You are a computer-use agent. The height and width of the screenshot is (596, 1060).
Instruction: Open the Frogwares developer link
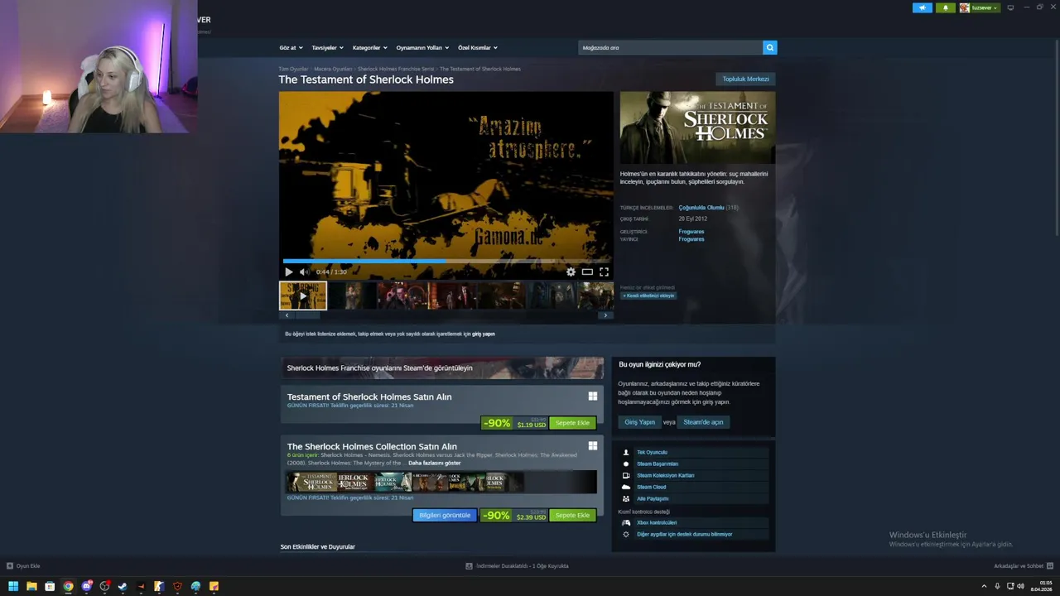pyautogui.click(x=691, y=232)
